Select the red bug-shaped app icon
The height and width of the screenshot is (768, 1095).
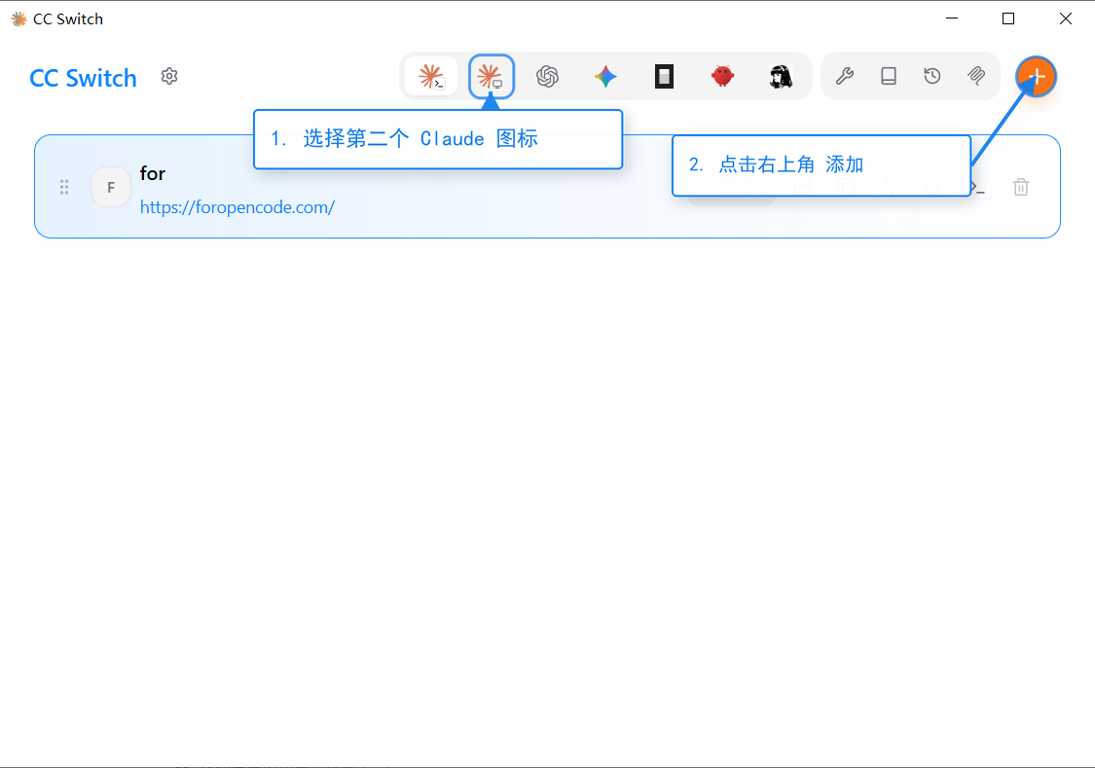723,76
